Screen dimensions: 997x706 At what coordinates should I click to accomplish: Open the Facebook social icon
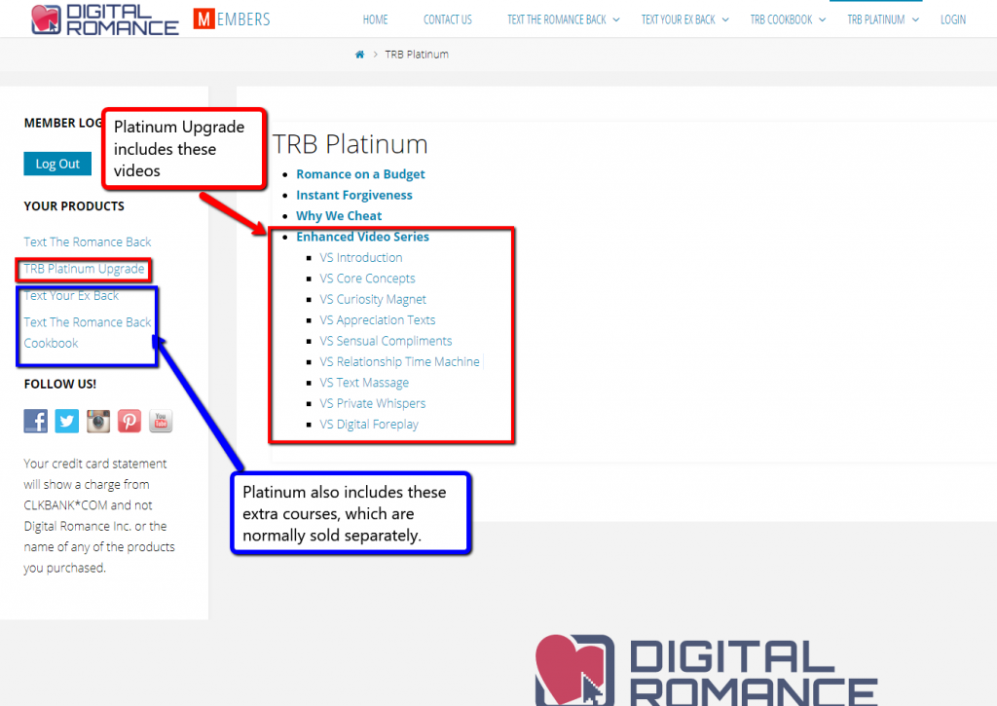pyautogui.click(x=36, y=421)
